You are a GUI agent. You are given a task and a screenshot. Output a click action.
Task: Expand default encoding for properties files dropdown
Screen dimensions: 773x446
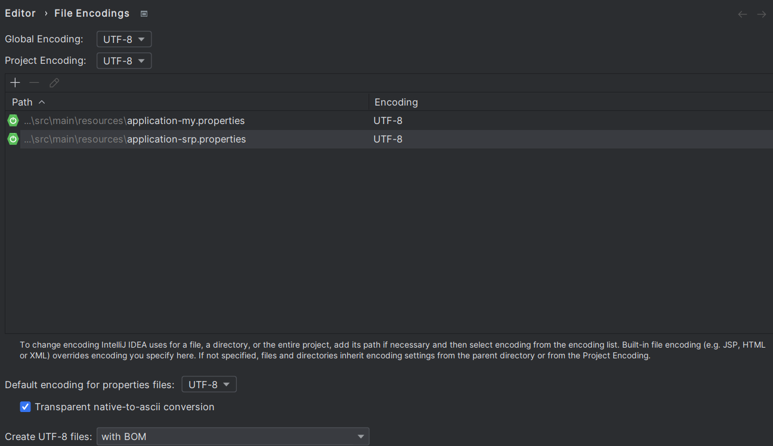tap(209, 385)
